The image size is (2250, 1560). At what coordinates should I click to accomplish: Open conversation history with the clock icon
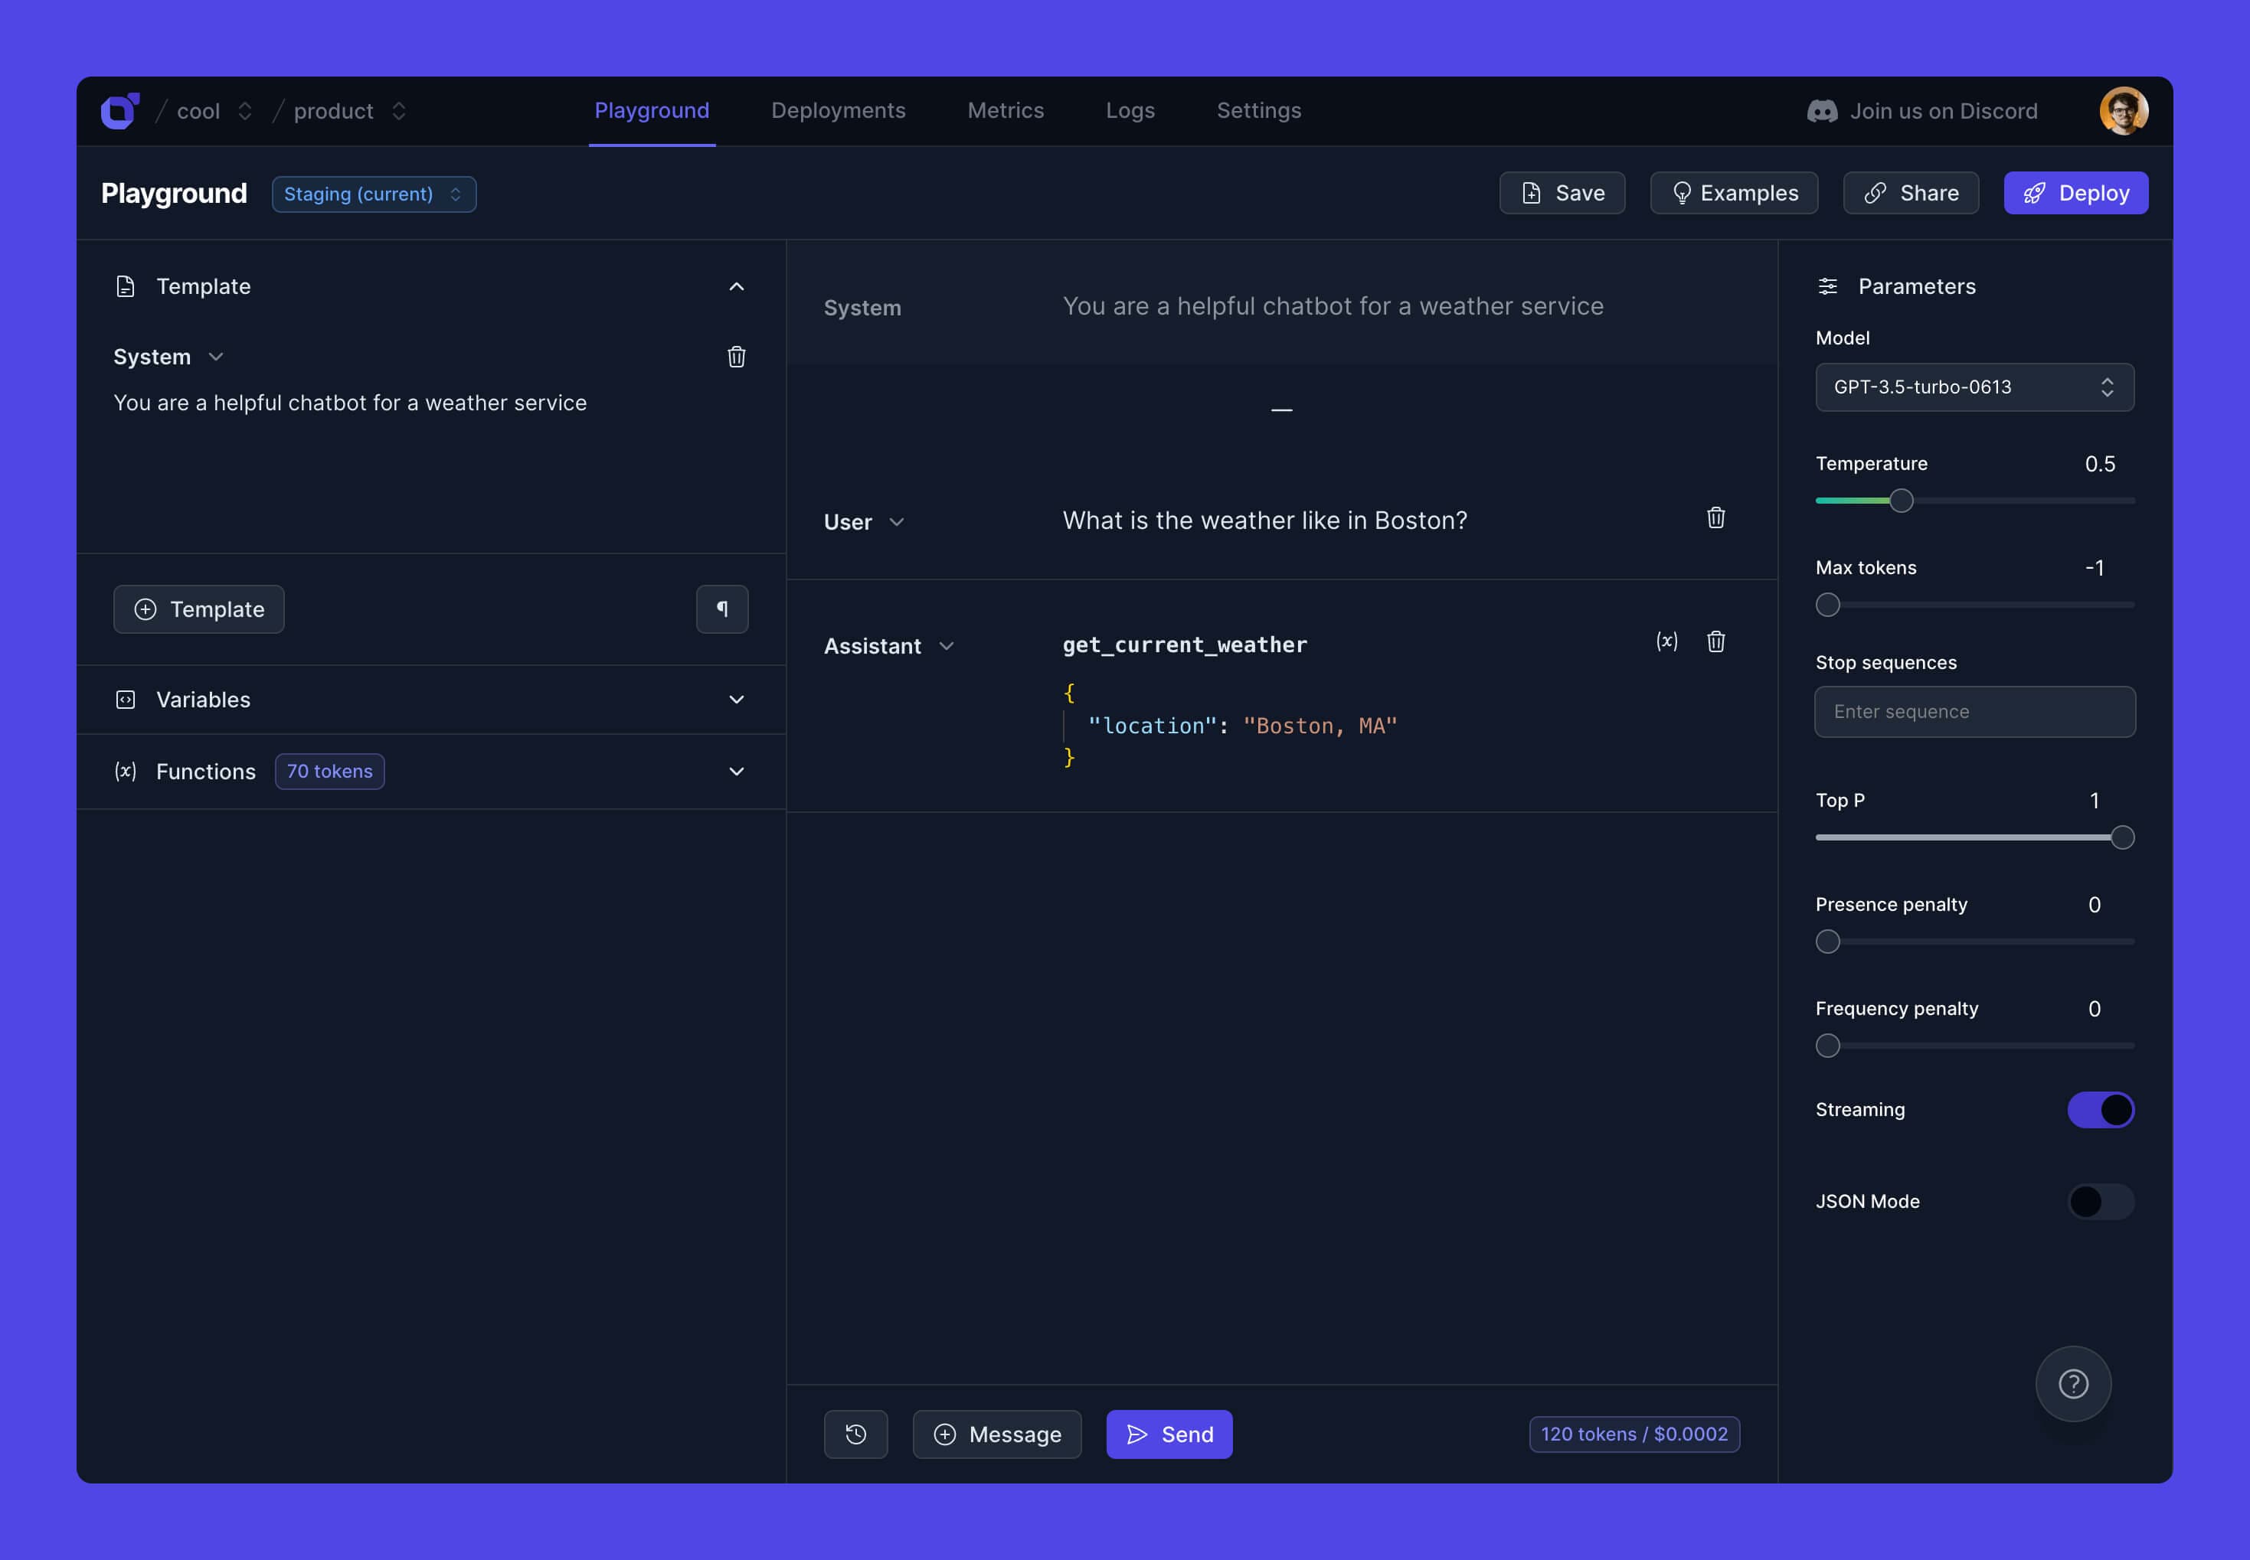pos(855,1434)
